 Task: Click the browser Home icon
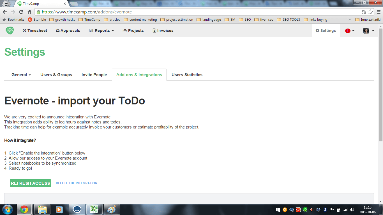tap(29, 12)
